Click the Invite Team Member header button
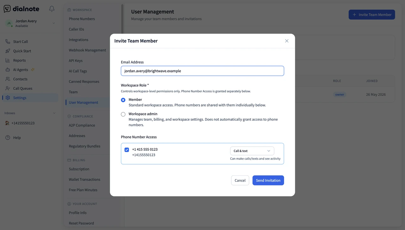Screen dimensions: 405x230 pyautogui.click(x=372, y=15)
